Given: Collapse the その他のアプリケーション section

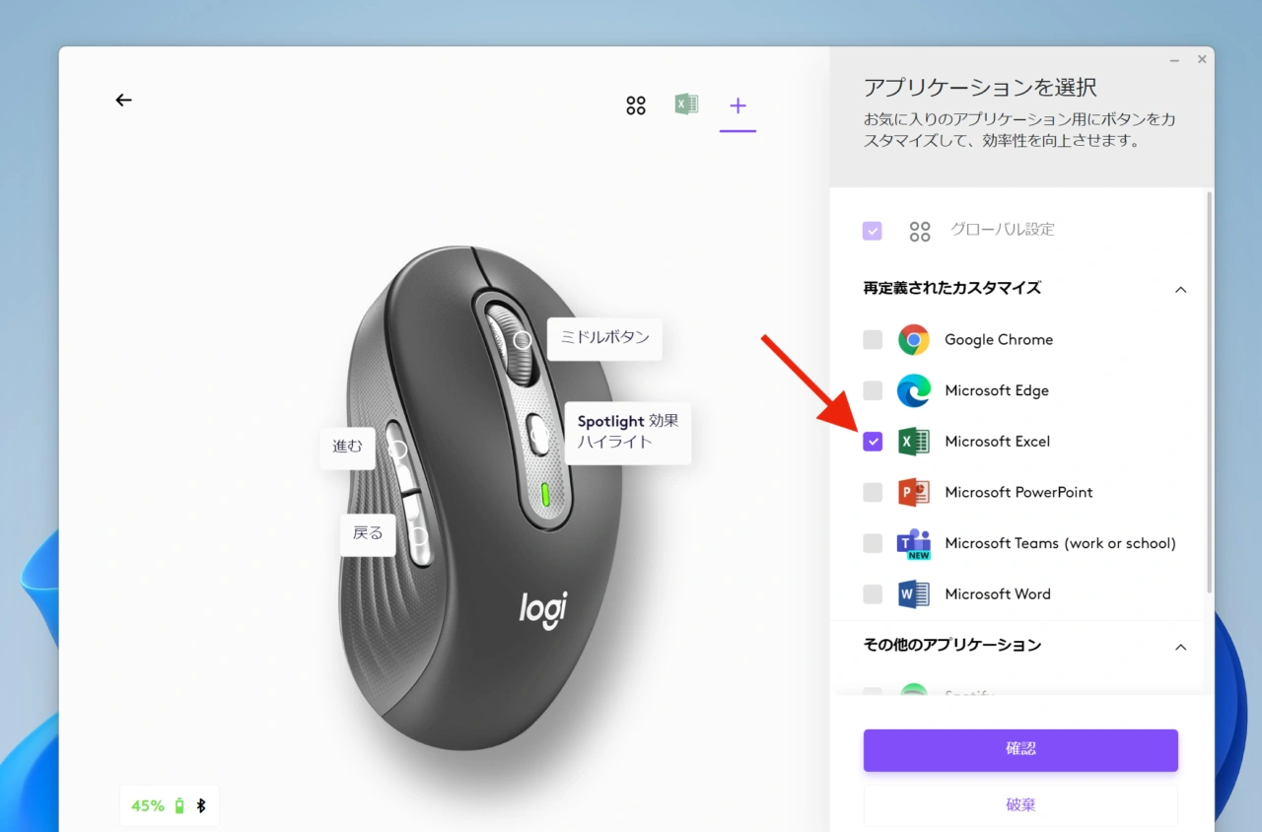Looking at the screenshot, I should coord(1180,647).
